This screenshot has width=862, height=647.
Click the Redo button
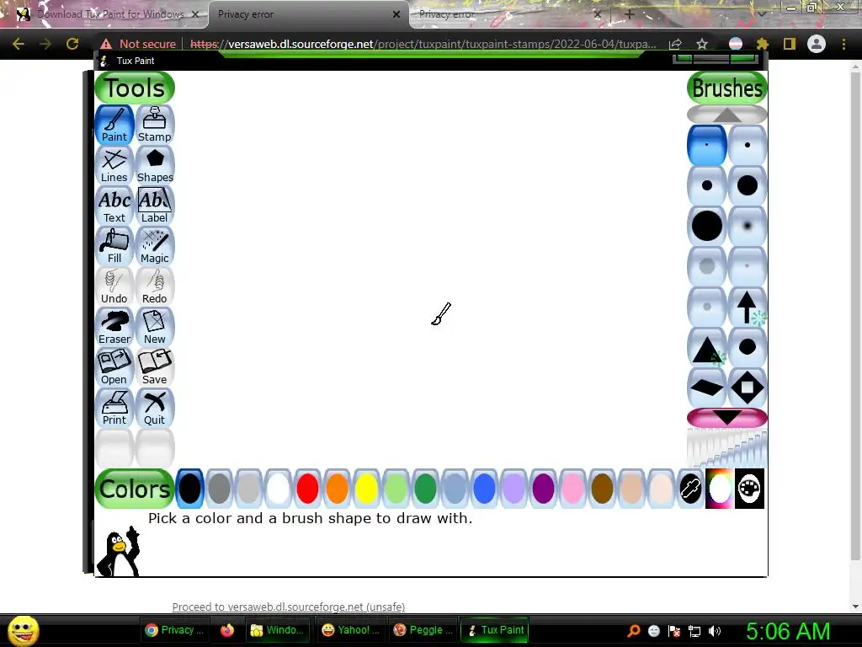coord(155,286)
